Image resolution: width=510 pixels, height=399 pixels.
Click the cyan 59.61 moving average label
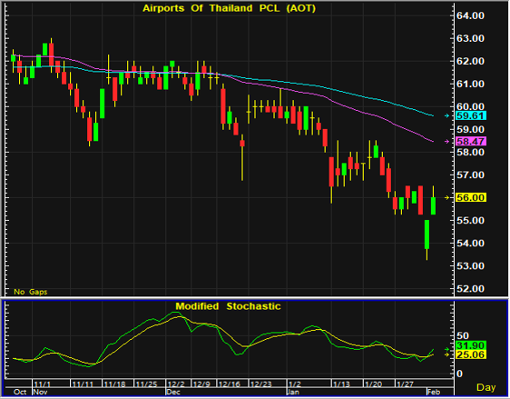point(471,115)
